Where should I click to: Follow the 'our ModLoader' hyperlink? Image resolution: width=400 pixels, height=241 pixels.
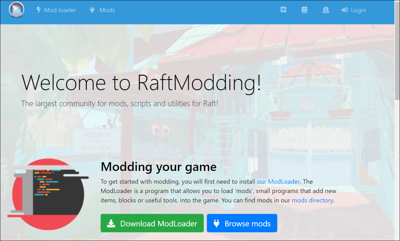(x=278, y=182)
